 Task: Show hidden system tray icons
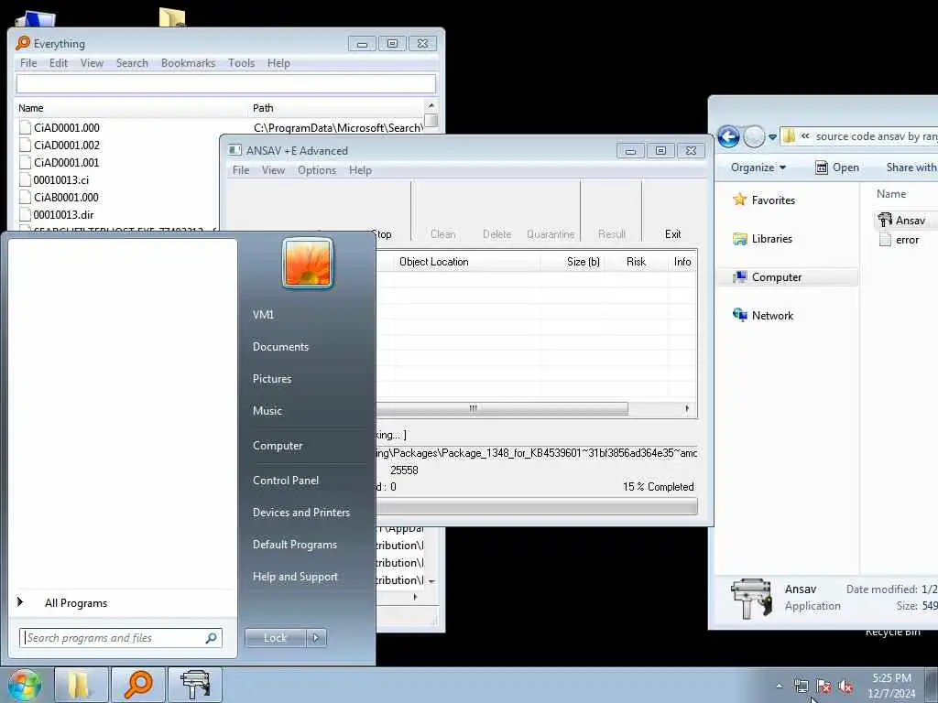pyautogui.click(x=779, y=686)
